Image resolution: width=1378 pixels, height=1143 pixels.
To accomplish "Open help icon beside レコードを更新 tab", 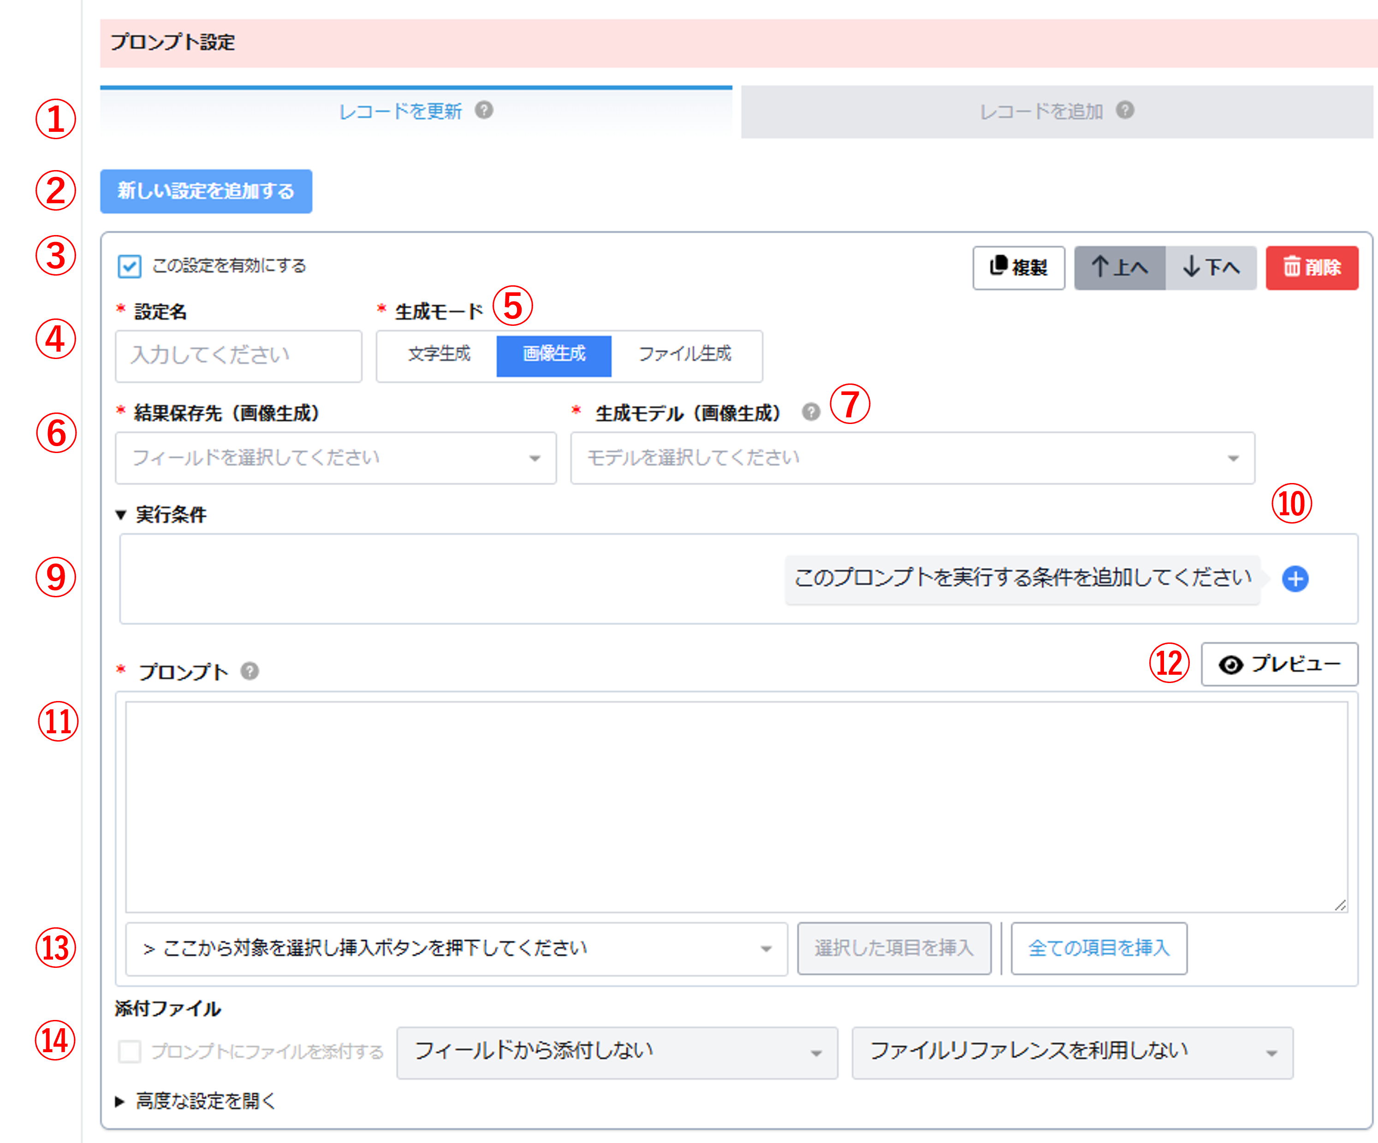I will (484, 110).
